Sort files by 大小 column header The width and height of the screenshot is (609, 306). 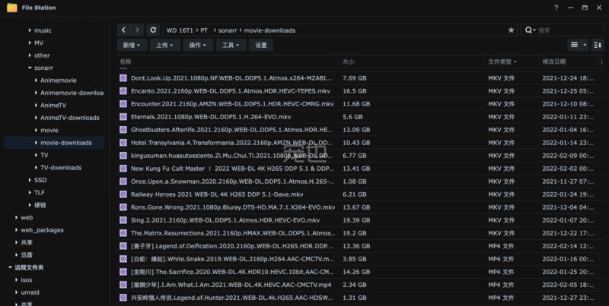pyautogui.click(x=348, y=61)
